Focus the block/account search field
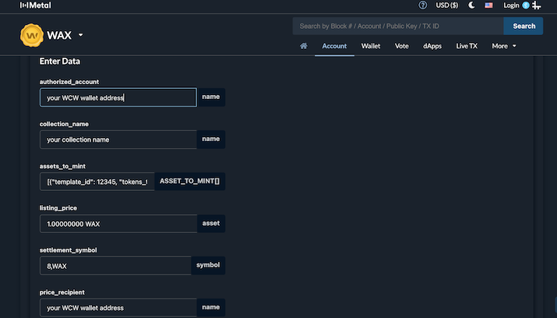 click(398, 26)
